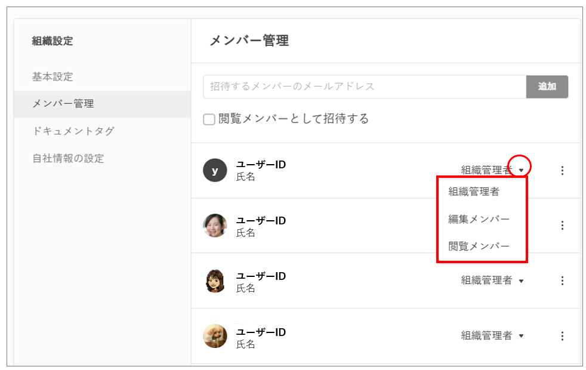Select 閲覧メンバー from the role dropdown list
The width and height of the screenshot is (586, 370).
click(479, 246)
